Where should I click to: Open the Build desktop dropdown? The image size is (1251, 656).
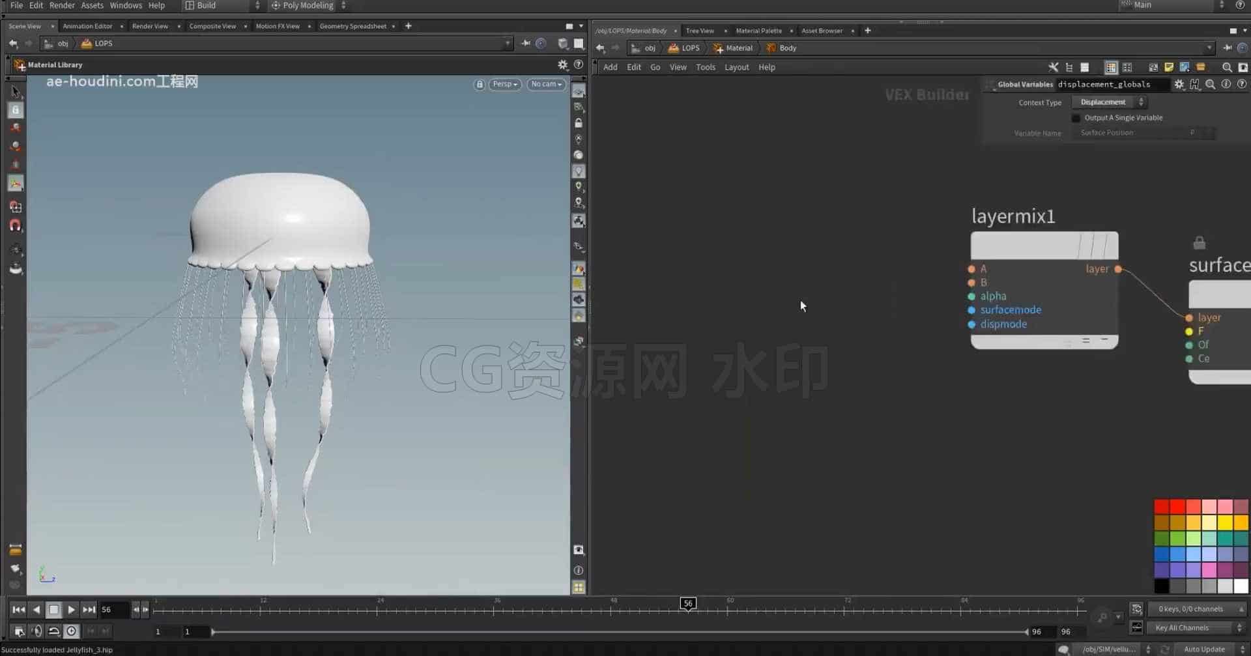[x=222, y=5]
